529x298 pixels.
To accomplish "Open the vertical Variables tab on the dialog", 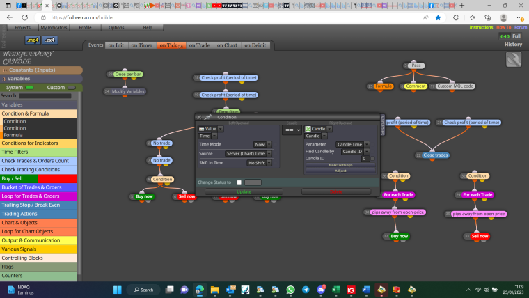I will (383, 125).
